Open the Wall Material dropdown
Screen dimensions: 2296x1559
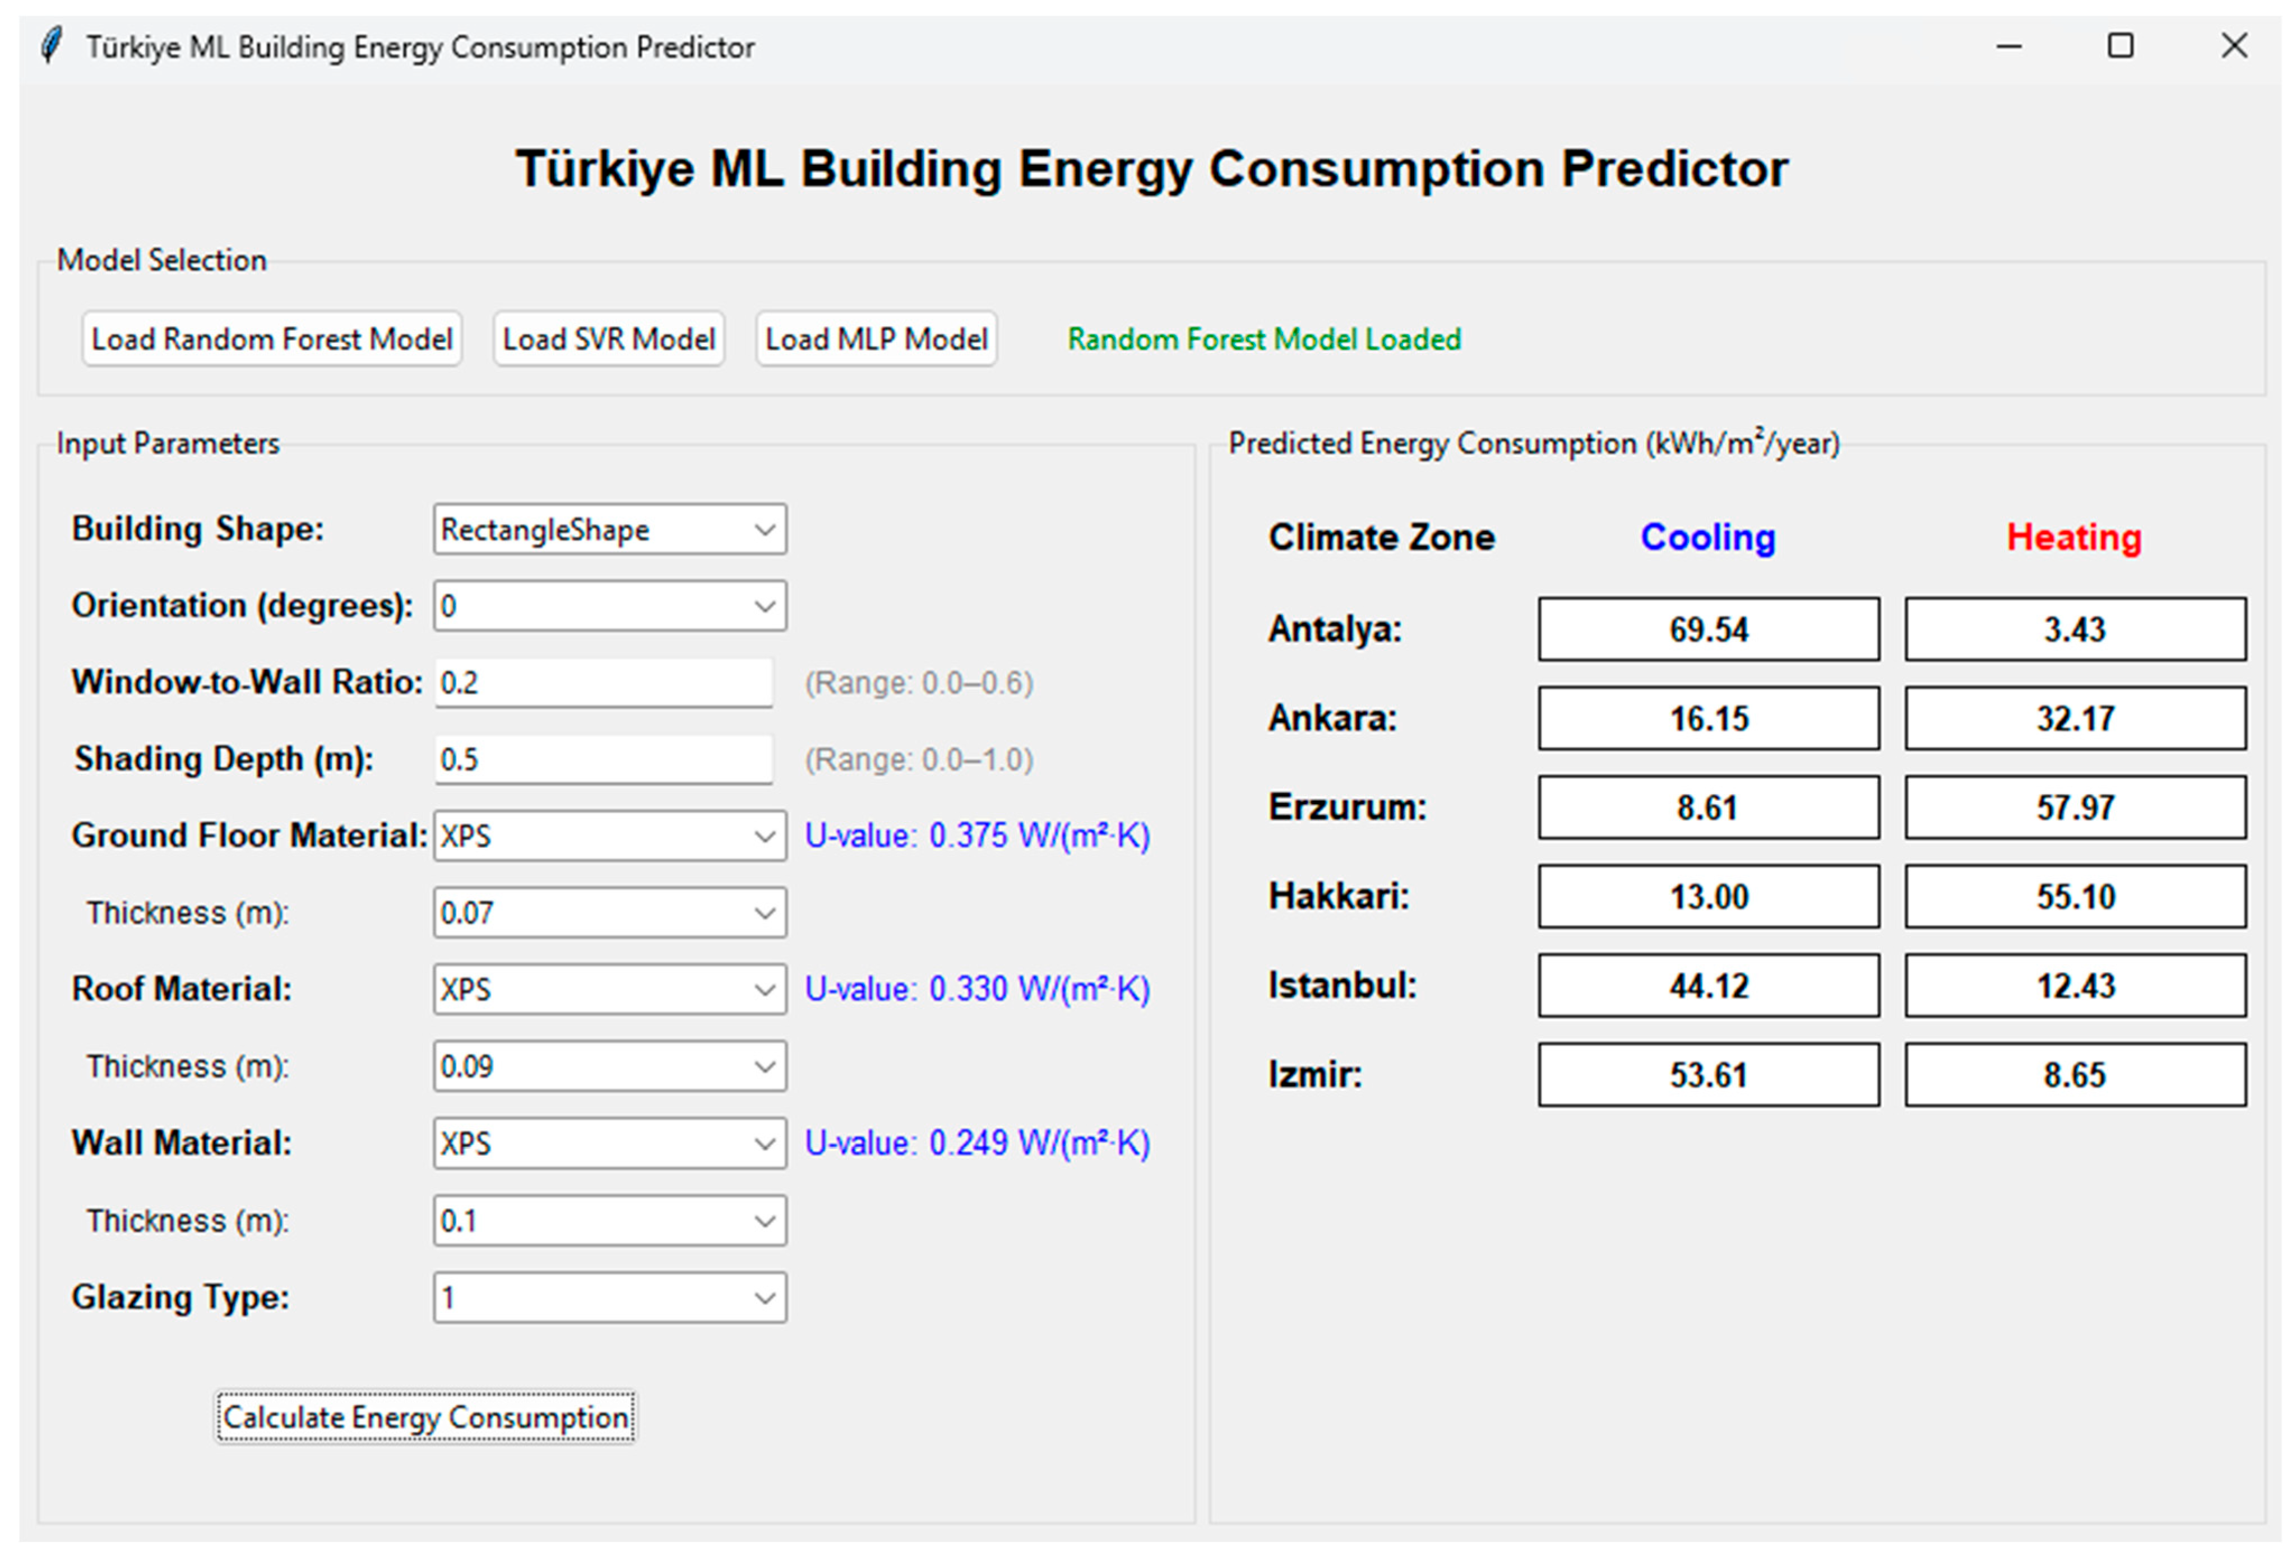click(x=763, y=1143)
